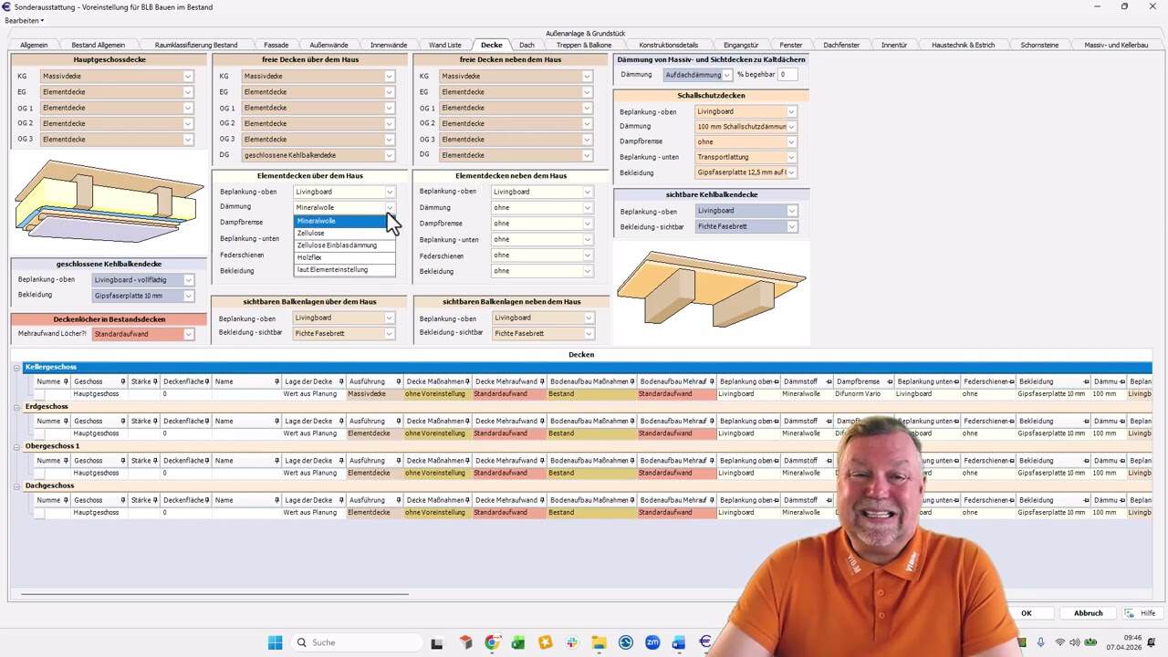Click the % begehbar input field
Image resolution: width=1168 pixels, height=657 pixels.
(x=787, y=75)
